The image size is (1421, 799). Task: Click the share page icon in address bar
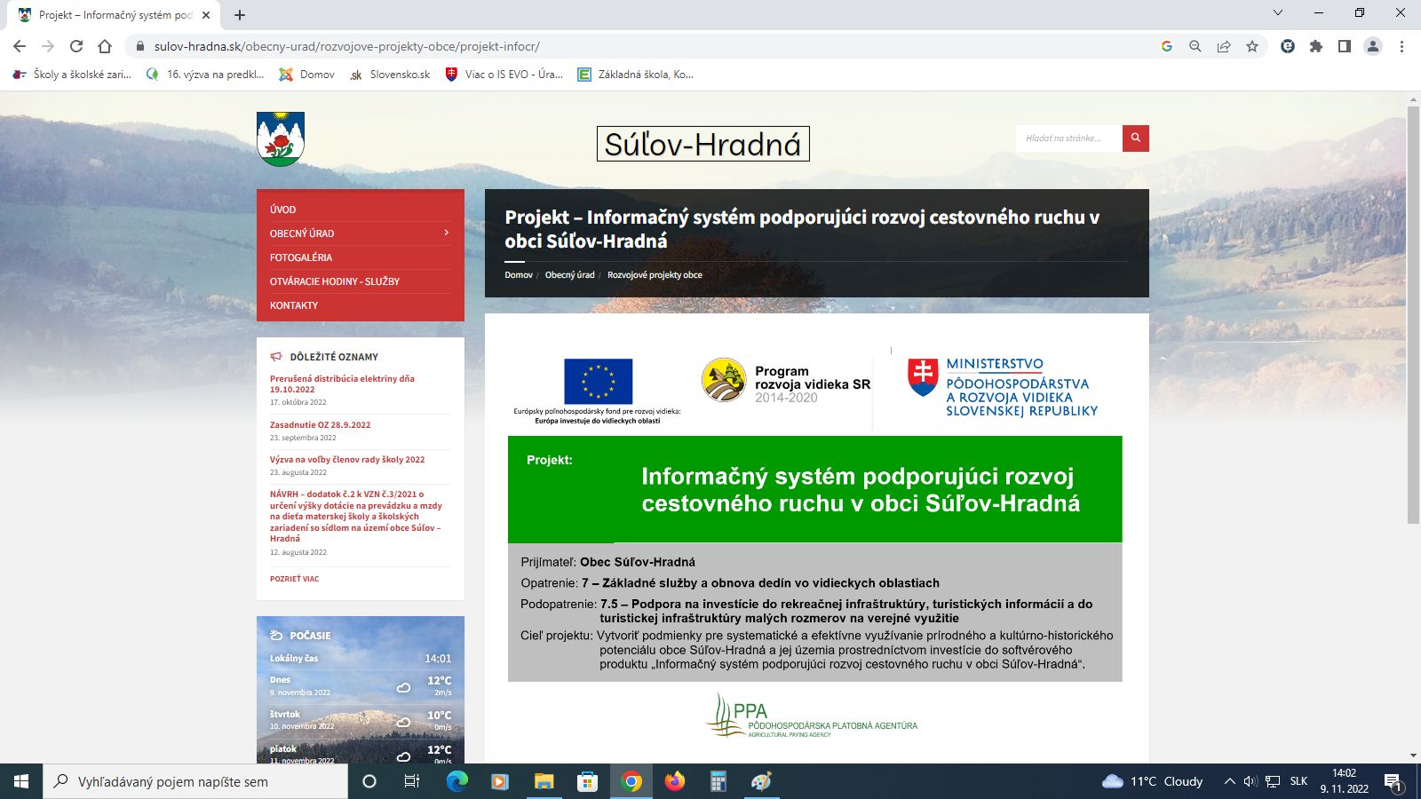(1224, 46)
